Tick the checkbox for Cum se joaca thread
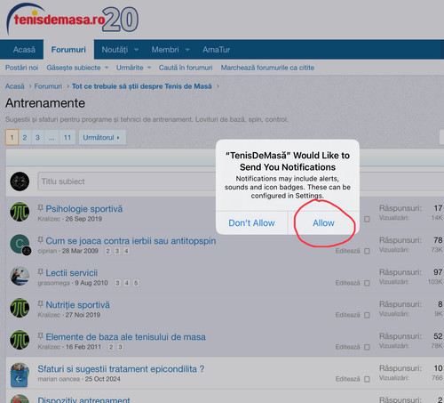This screenshot has height=403, width=444. [367, 251]
